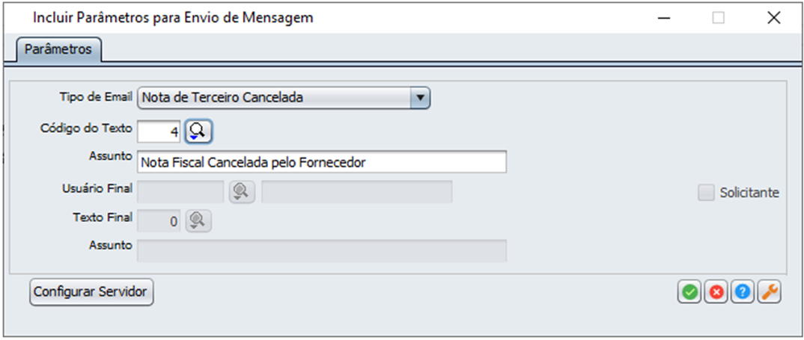804x340 pixels.
Task: Switch to the Parâmetros tab
Action: tap(58, 49)
